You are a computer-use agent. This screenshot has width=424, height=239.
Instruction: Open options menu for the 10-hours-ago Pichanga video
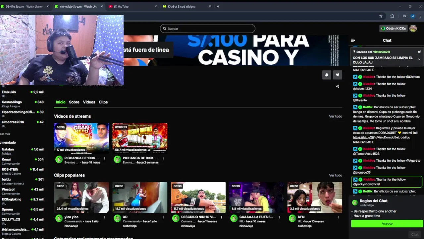pyautogui.click(x=105, y=158)
